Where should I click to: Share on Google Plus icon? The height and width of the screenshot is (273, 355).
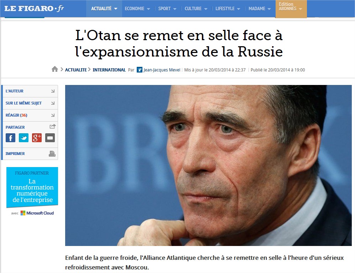tap(37, 138)
